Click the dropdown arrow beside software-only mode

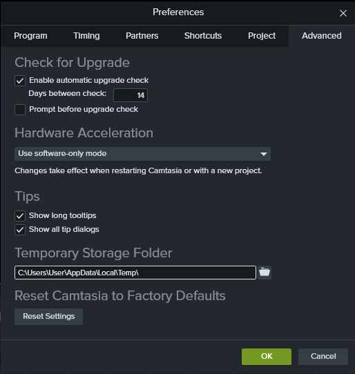tap(264, 154)
